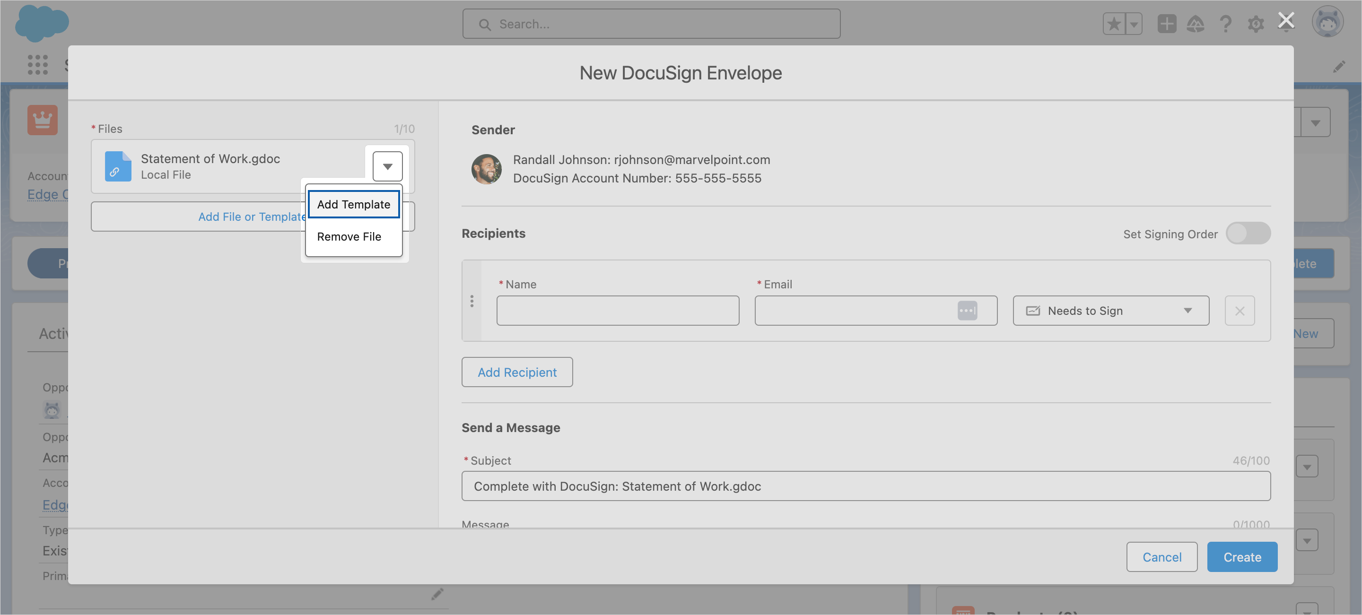
Task: Toggle Set Signing Order switch
Action: [x=1248, y=234]
